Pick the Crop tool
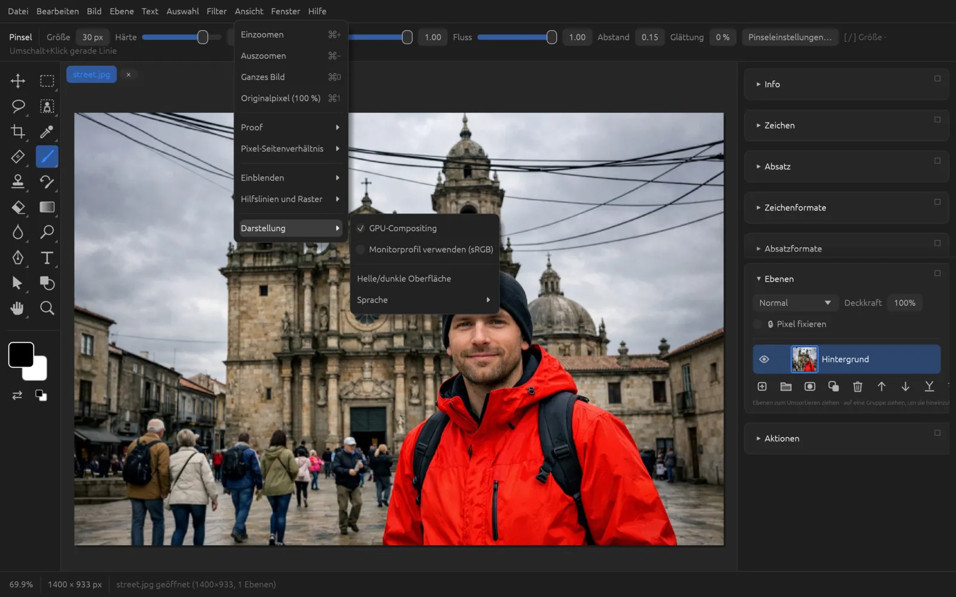Viewport: 956px width, 597px height. (x=18, y=131)
